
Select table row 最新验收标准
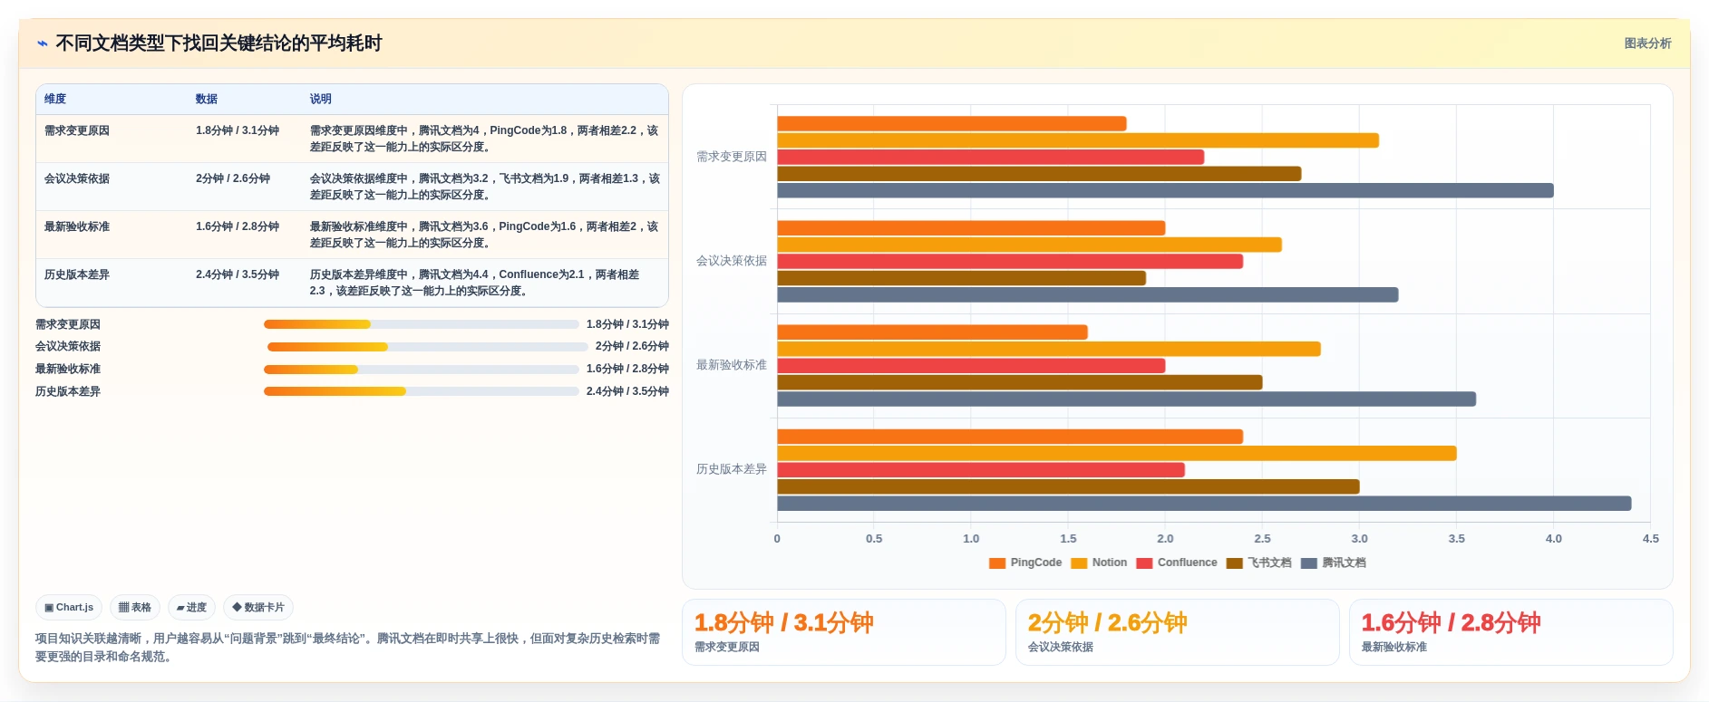pyautogui.click(x=352, y=235)
